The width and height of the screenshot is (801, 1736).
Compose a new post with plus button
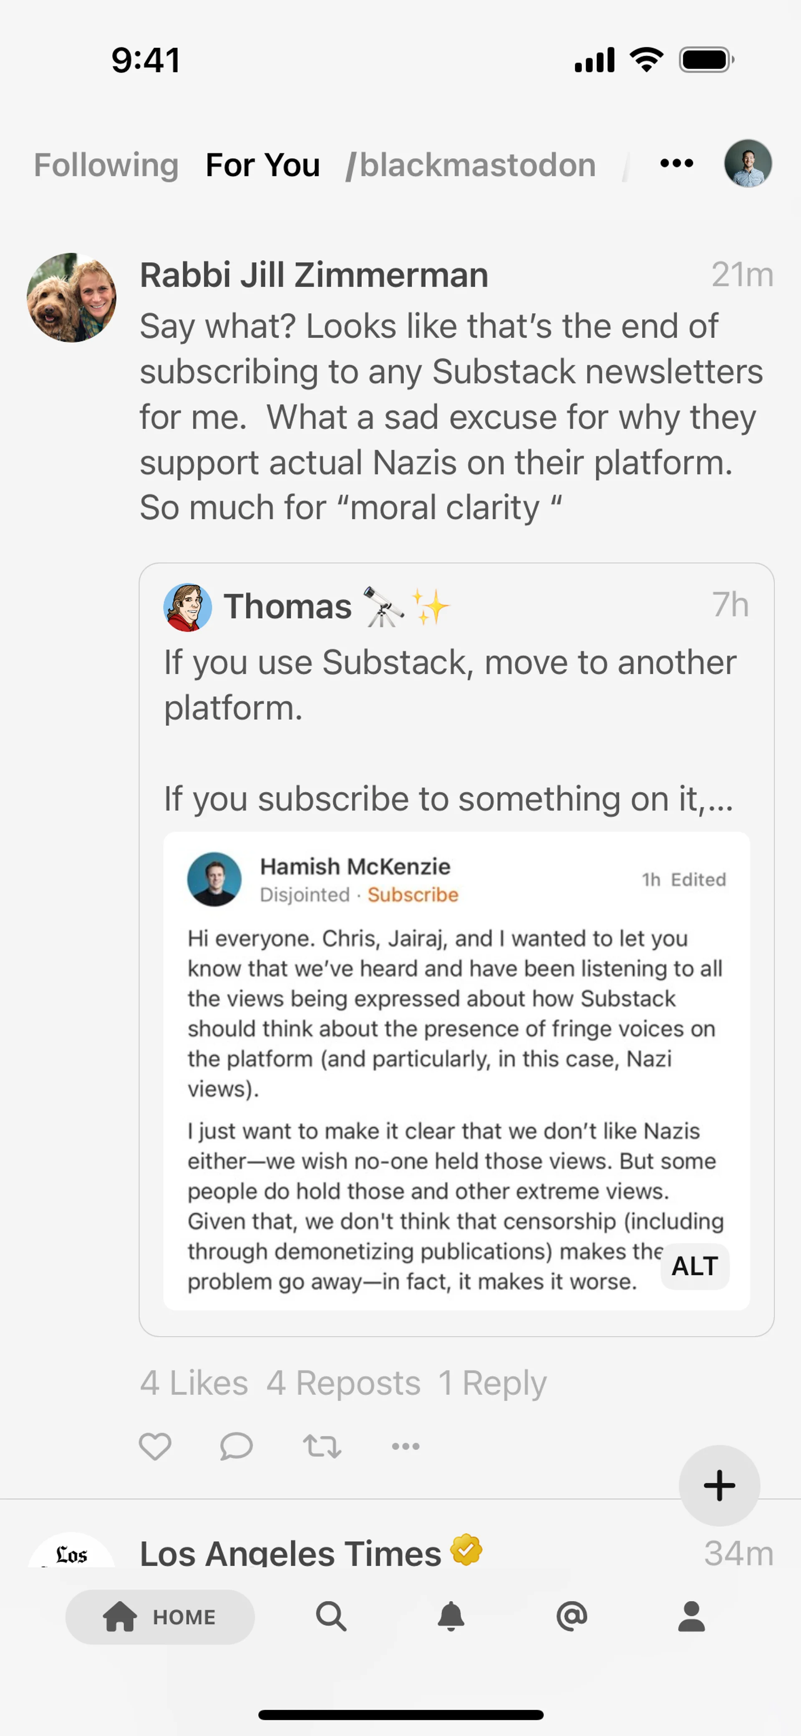point(719,1484)
